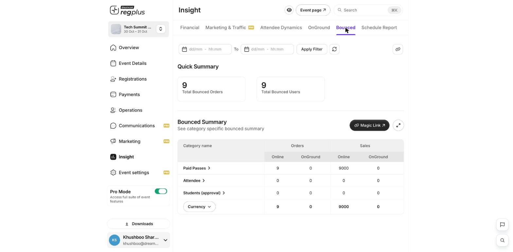Click the refresh filter icon
The image size is (513, 252).
click(334, 49)
